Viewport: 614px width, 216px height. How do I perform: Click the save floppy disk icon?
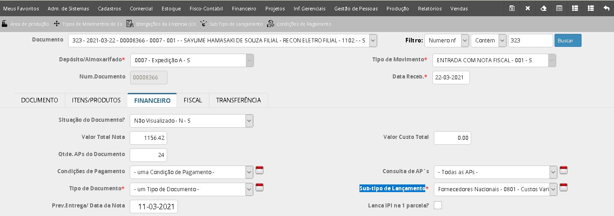[512, 8]
